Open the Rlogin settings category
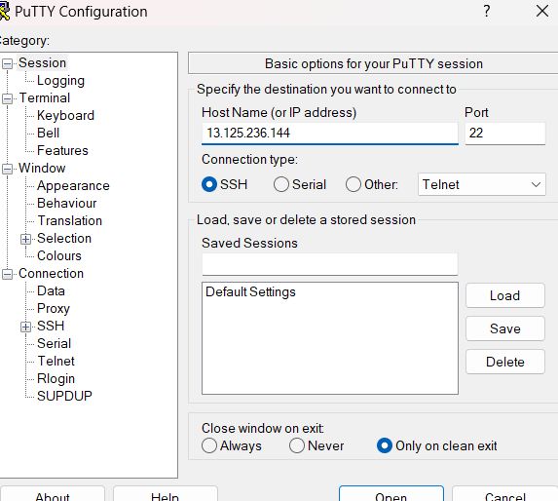This screenshot has height=501, width=558. 56,378
